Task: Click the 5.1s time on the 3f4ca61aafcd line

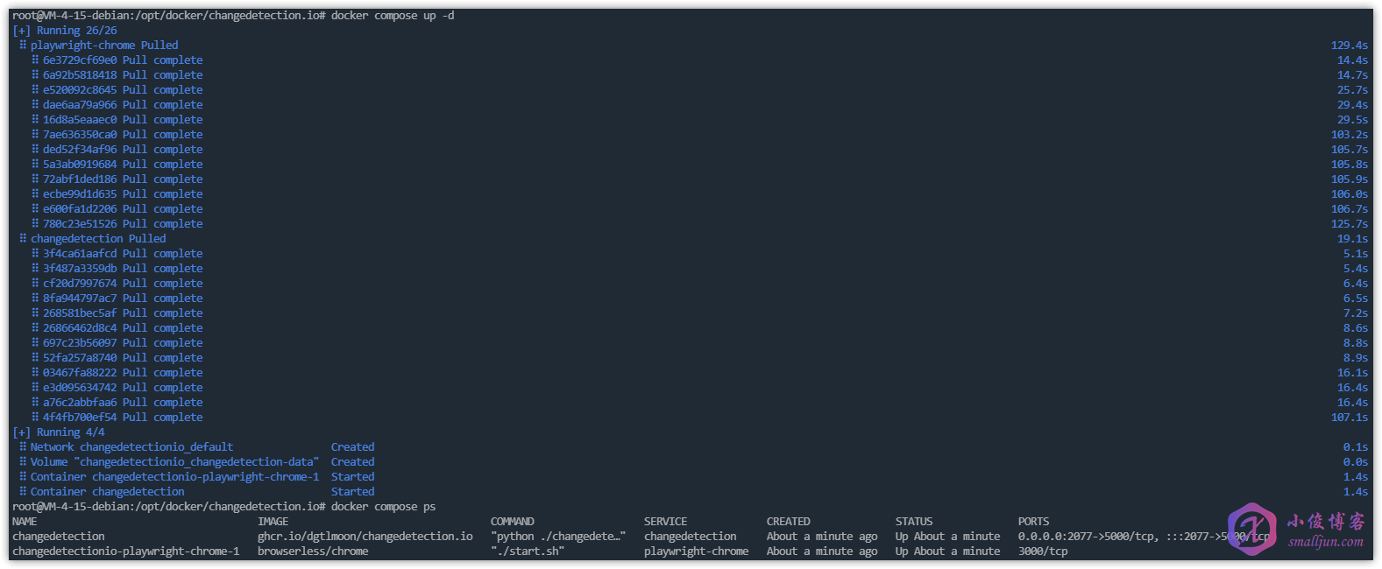Action: tap(1356, 254)
